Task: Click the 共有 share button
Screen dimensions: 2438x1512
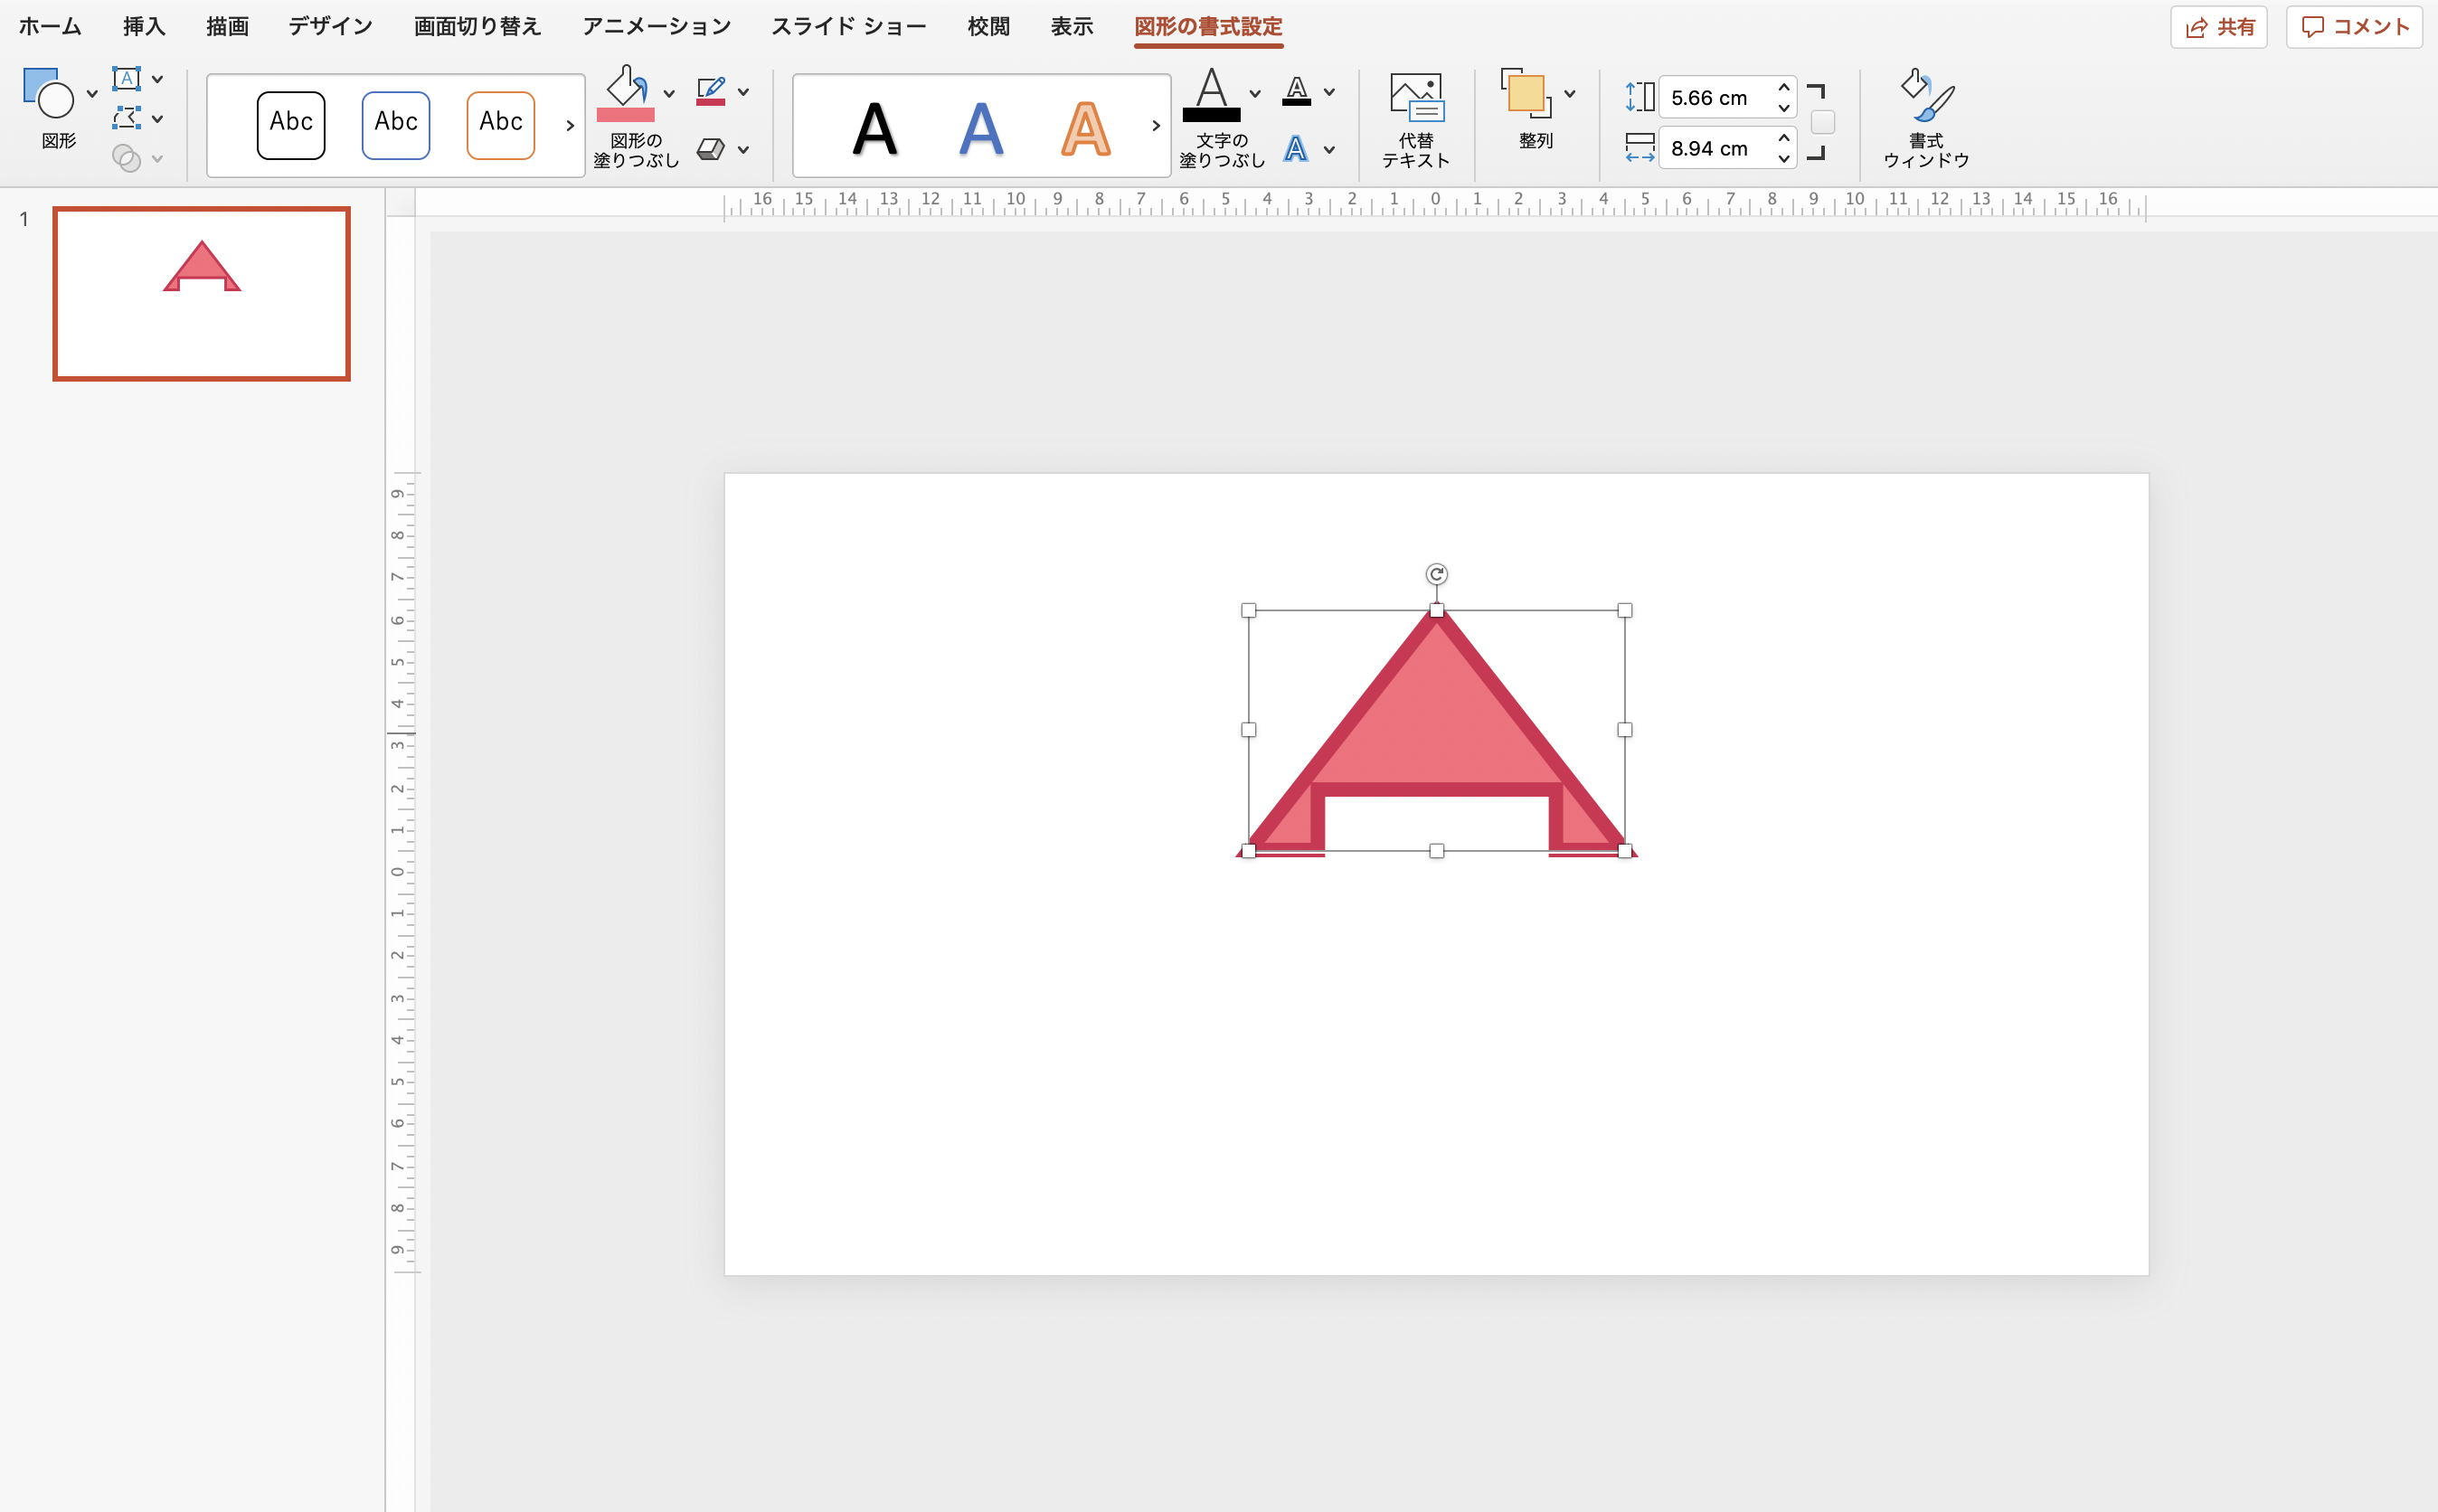Action: 2219,27
